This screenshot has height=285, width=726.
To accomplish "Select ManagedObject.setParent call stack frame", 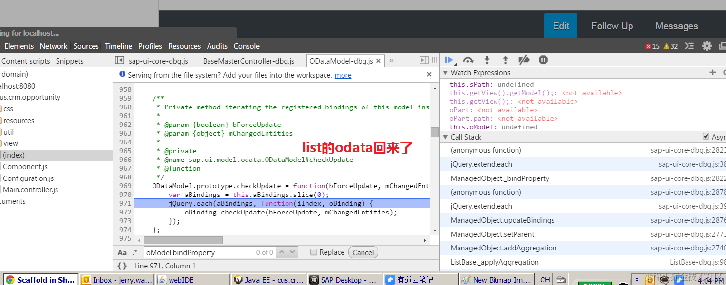I will click(x=583, y=234).
